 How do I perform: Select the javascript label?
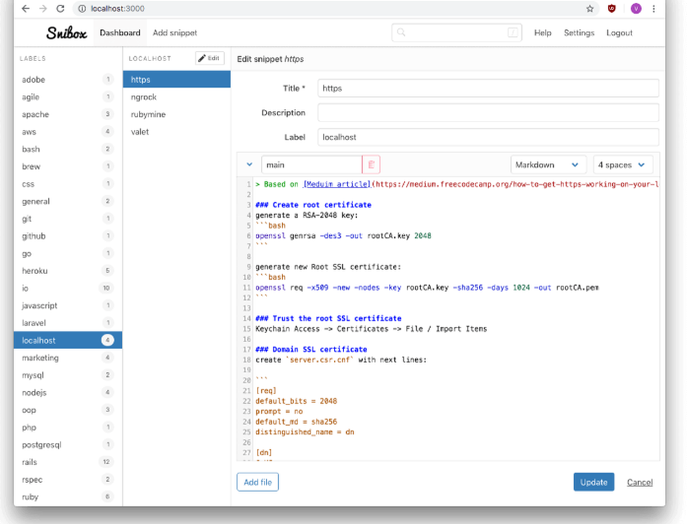tap(68, 306)
